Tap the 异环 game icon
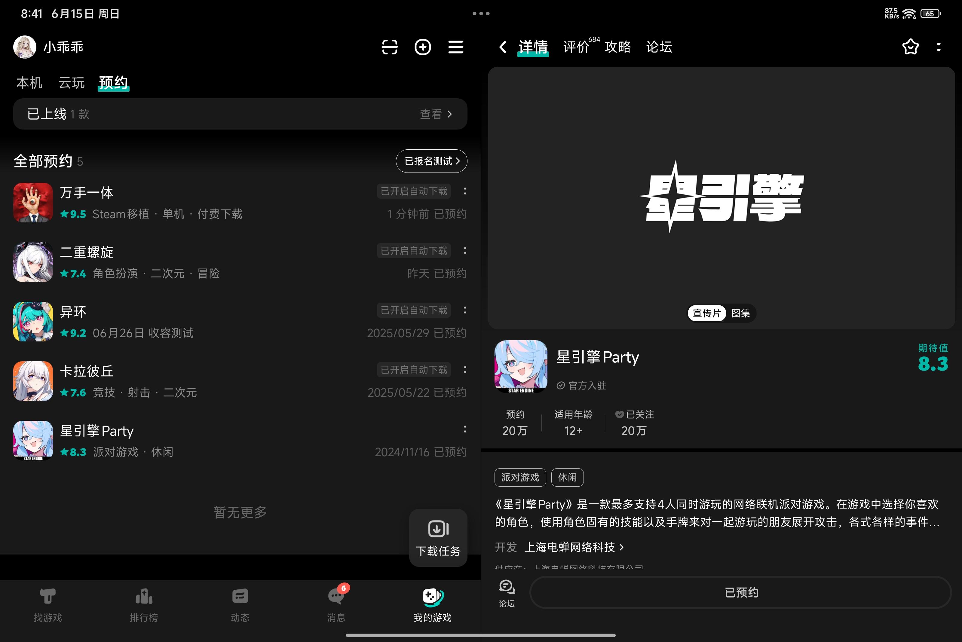 coord(33,322)
